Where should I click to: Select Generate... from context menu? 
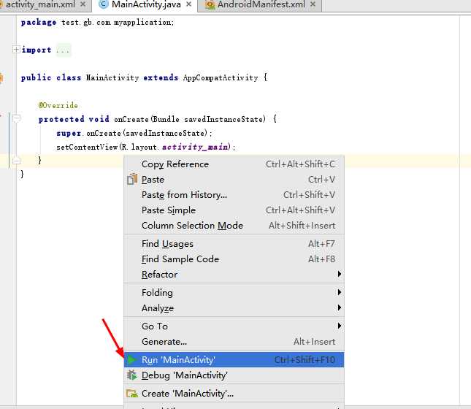234,342
